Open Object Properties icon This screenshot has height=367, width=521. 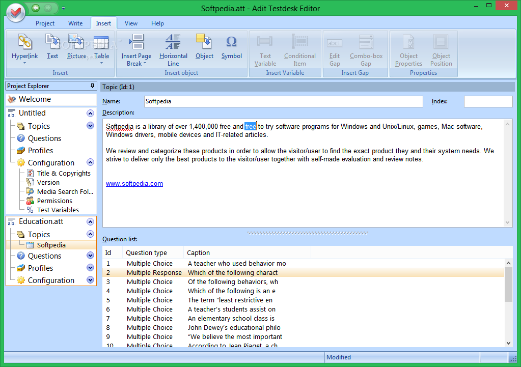point(408,42)
